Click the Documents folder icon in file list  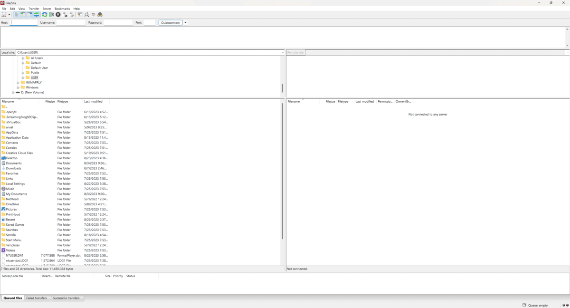point(3,163)
